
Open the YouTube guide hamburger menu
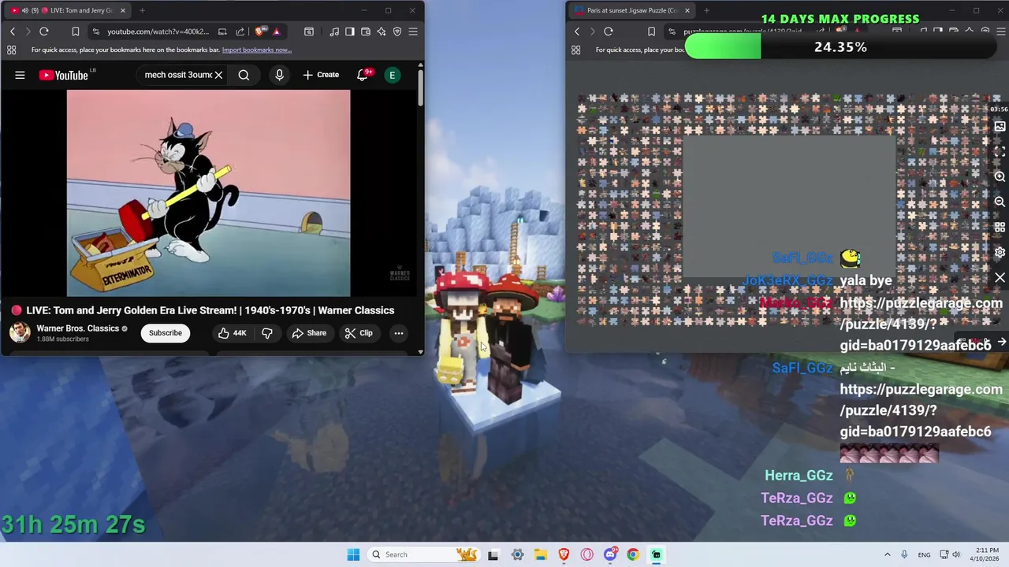point(20,75)
